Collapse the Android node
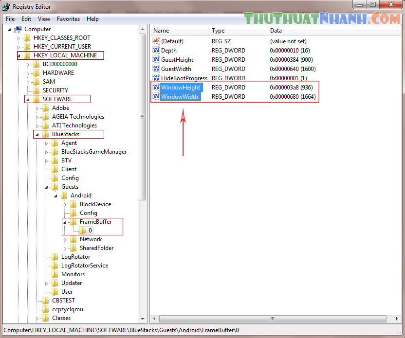Image resolution: width=405 pixels, height=338 pixels. (56, 196)
